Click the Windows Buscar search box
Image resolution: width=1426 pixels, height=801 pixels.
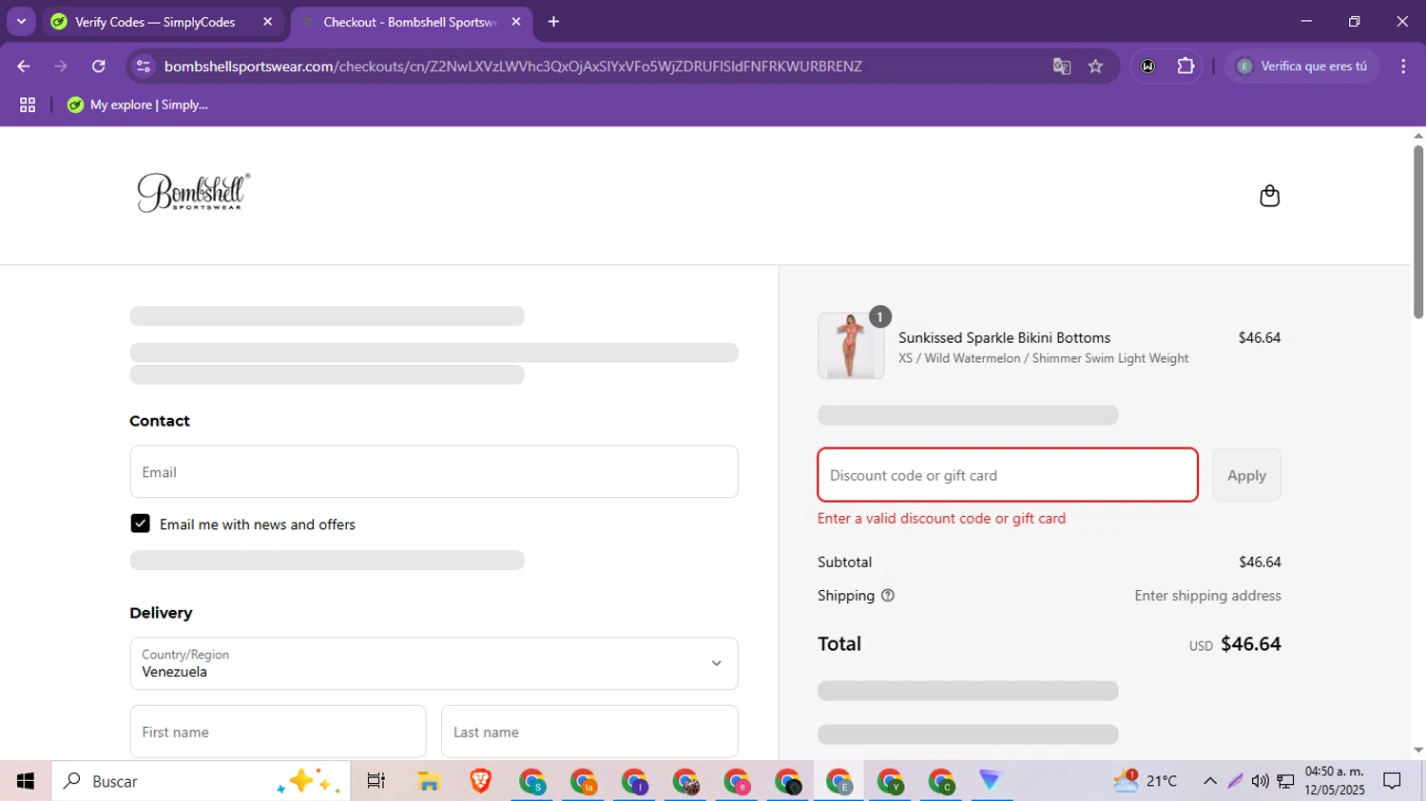[201, 781]
